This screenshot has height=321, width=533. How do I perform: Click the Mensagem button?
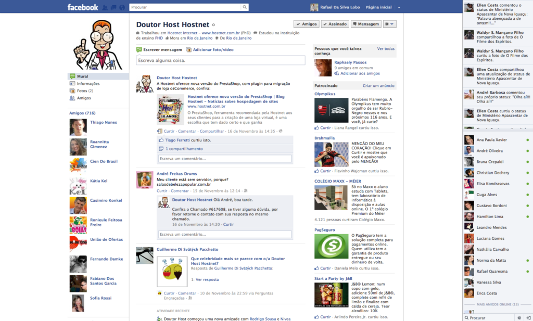point(366,24)
